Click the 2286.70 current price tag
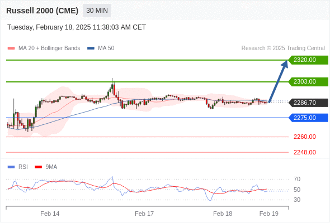 [308, 103]
